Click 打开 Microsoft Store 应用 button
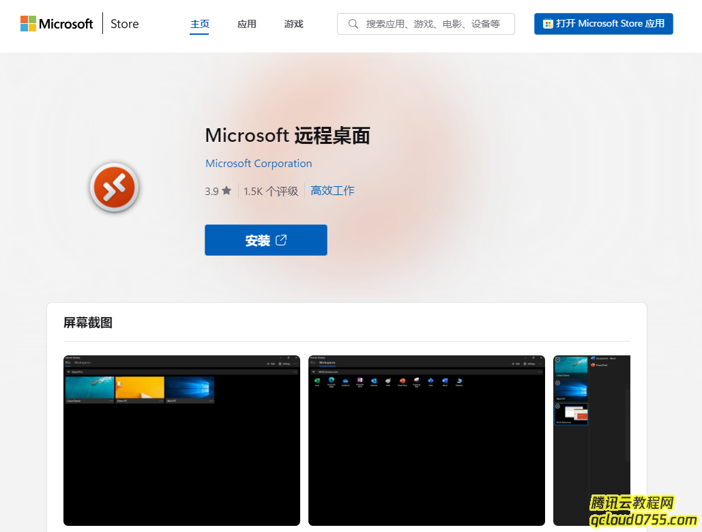 coord(604,24)
